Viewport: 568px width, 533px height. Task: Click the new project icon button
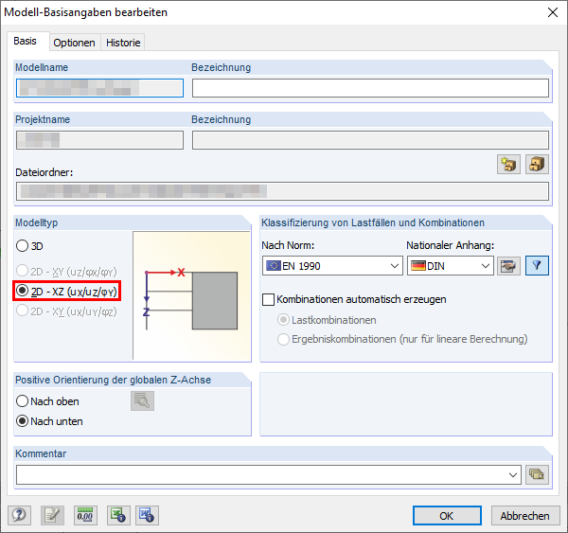[x=508, y=164]
